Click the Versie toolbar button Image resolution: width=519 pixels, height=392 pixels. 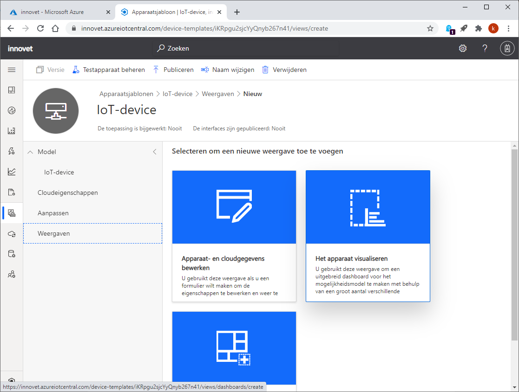click(x=50, y=70)
